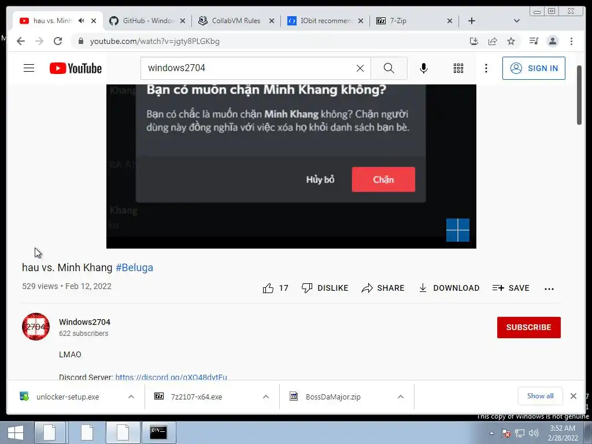Open BossDaMajor.zip download
The width and height of the screenshot is (592, 444).
click(x=333, y=397)
